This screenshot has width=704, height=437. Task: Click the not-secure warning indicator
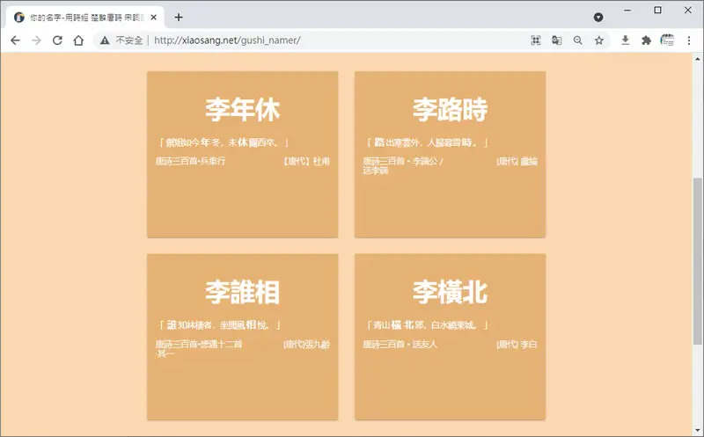tap(121, 40)
